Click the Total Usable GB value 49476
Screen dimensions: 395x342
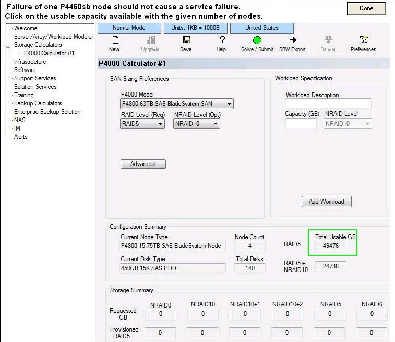click(330, 246)
